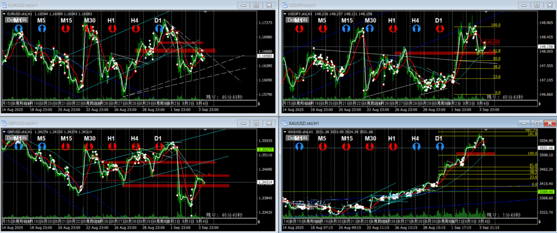
Task: Click the M15 blue arrow in USDJPY chart
Action: click(x=346, y=28)
